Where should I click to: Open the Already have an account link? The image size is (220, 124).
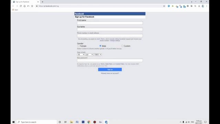(x=110, y=73)
